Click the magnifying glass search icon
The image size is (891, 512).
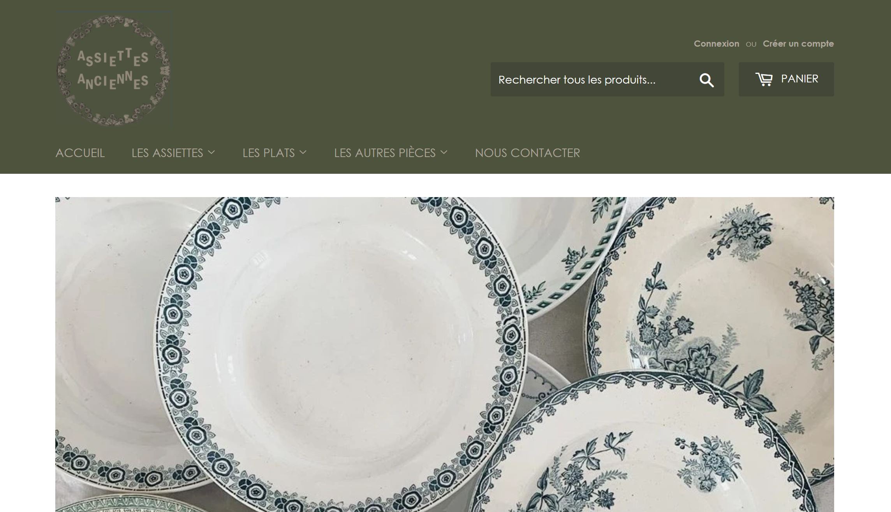[x=706, y=80]
